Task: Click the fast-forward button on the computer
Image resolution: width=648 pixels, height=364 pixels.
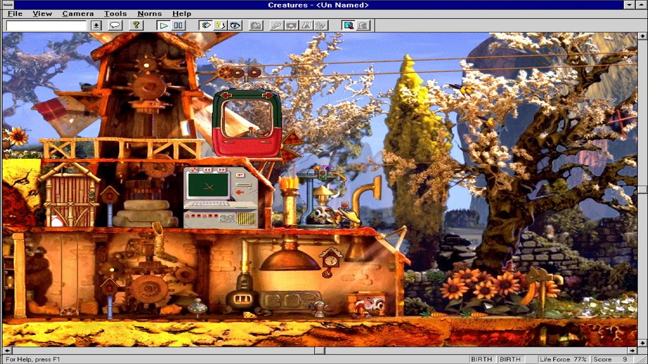Action: 221,170
